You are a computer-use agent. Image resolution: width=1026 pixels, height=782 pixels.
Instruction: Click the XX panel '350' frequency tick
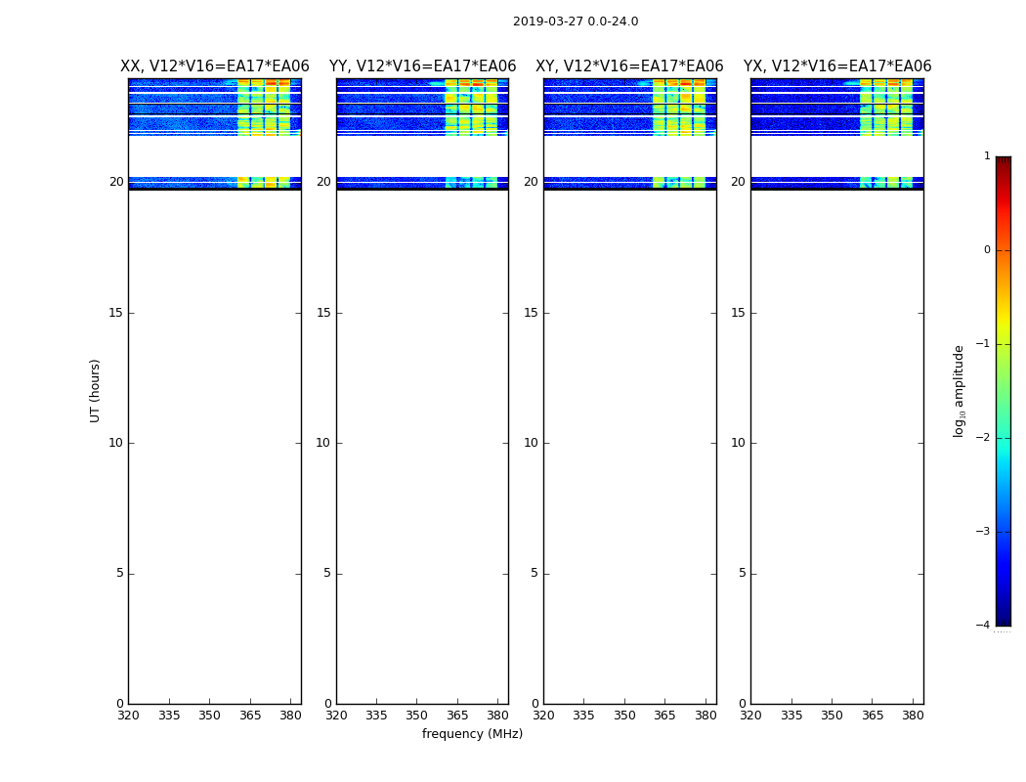pyautogui.click(x=209, y=716)
